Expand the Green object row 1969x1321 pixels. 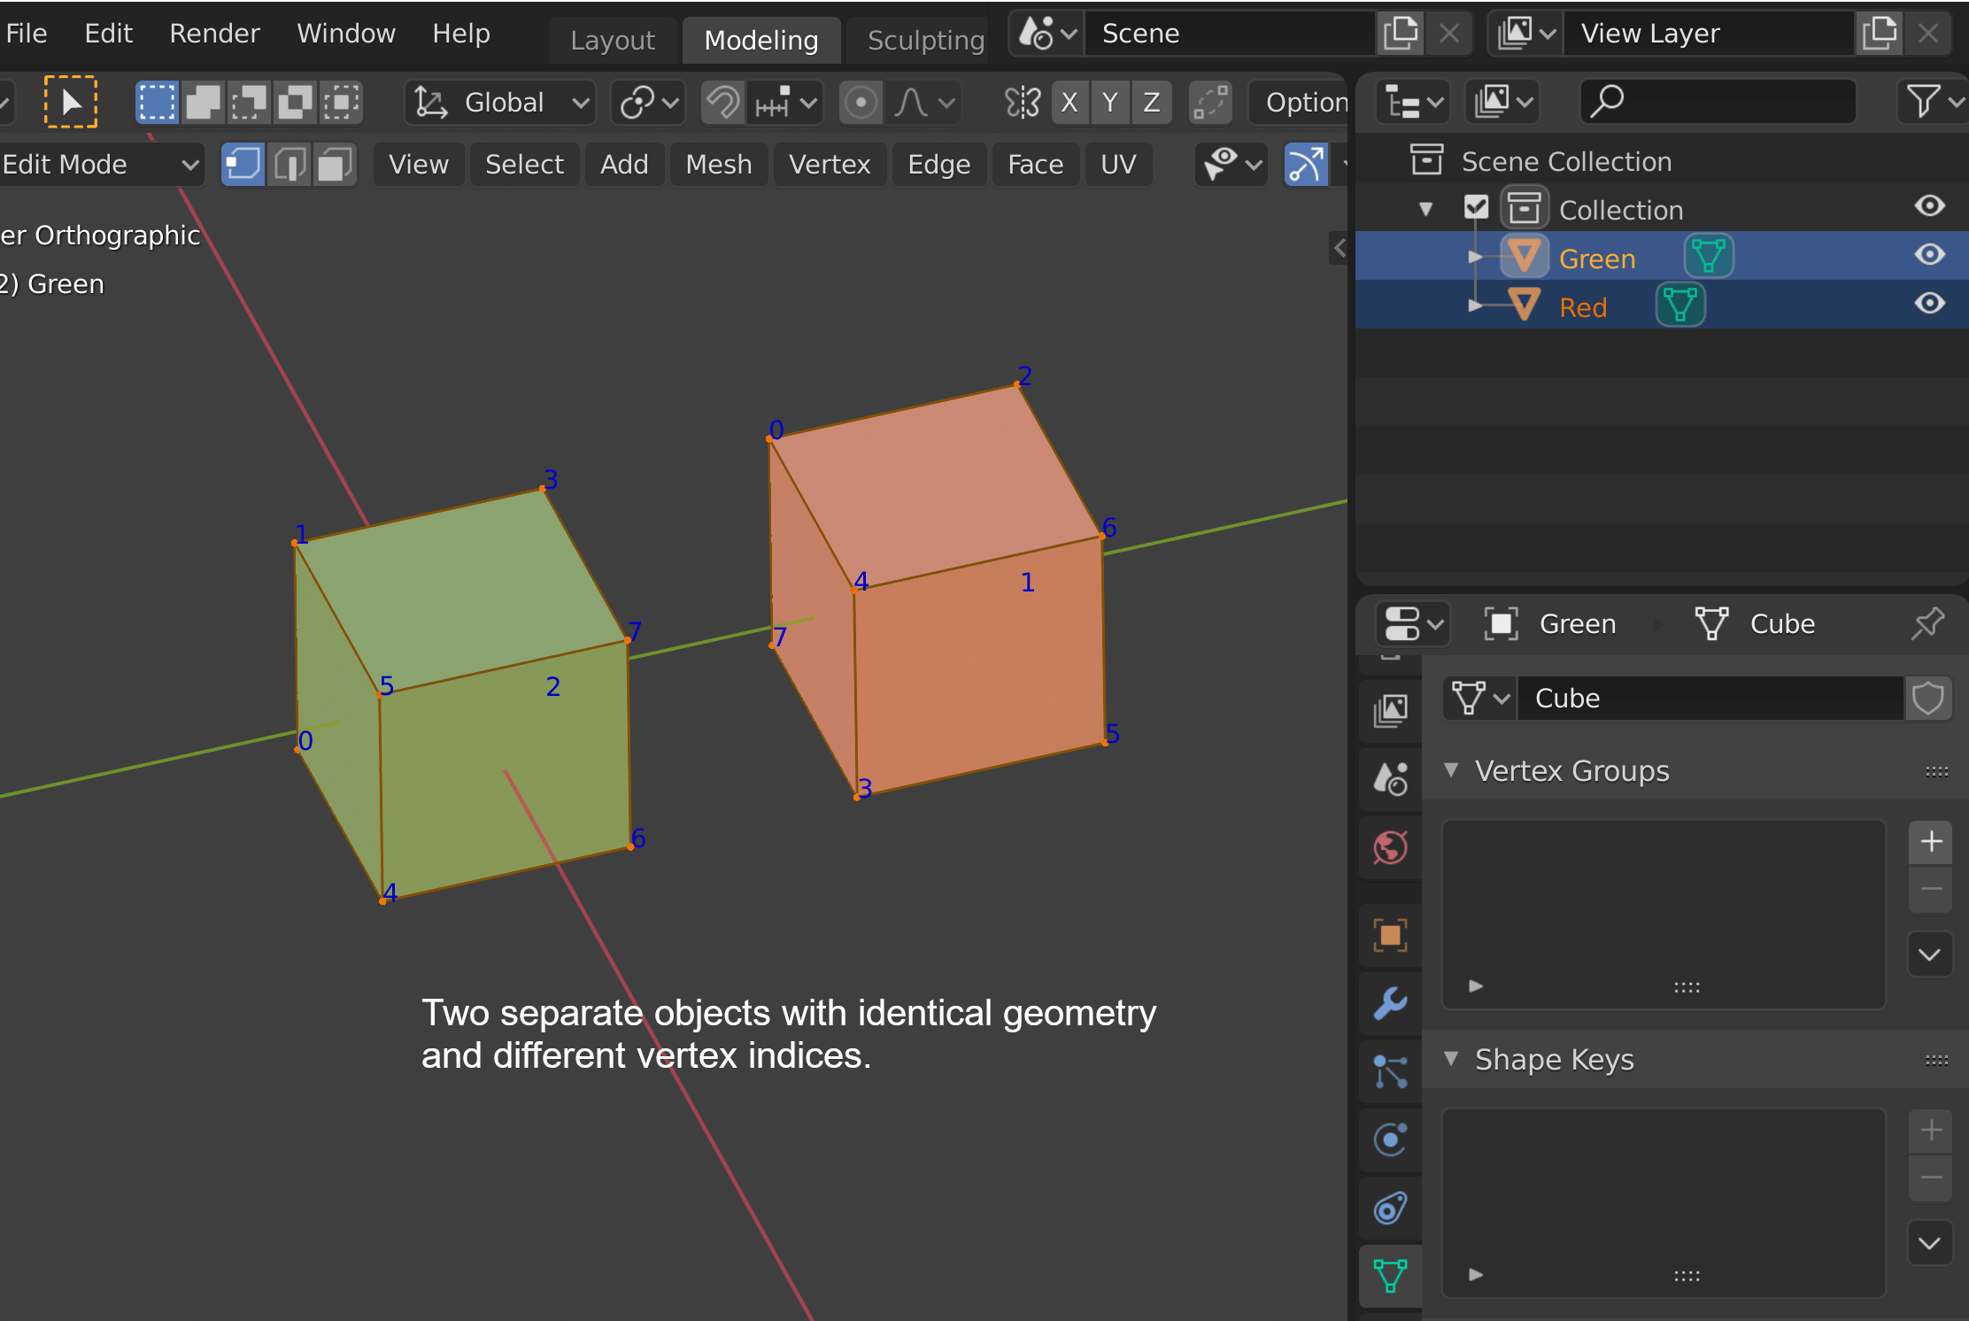1475,258
